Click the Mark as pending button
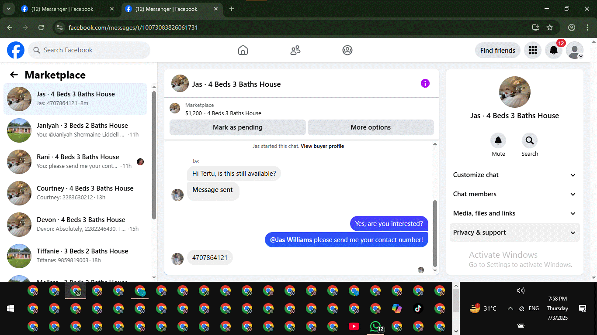Image resolution: width=597 pixels, height=335 pixels. click(x=238, y=127)
